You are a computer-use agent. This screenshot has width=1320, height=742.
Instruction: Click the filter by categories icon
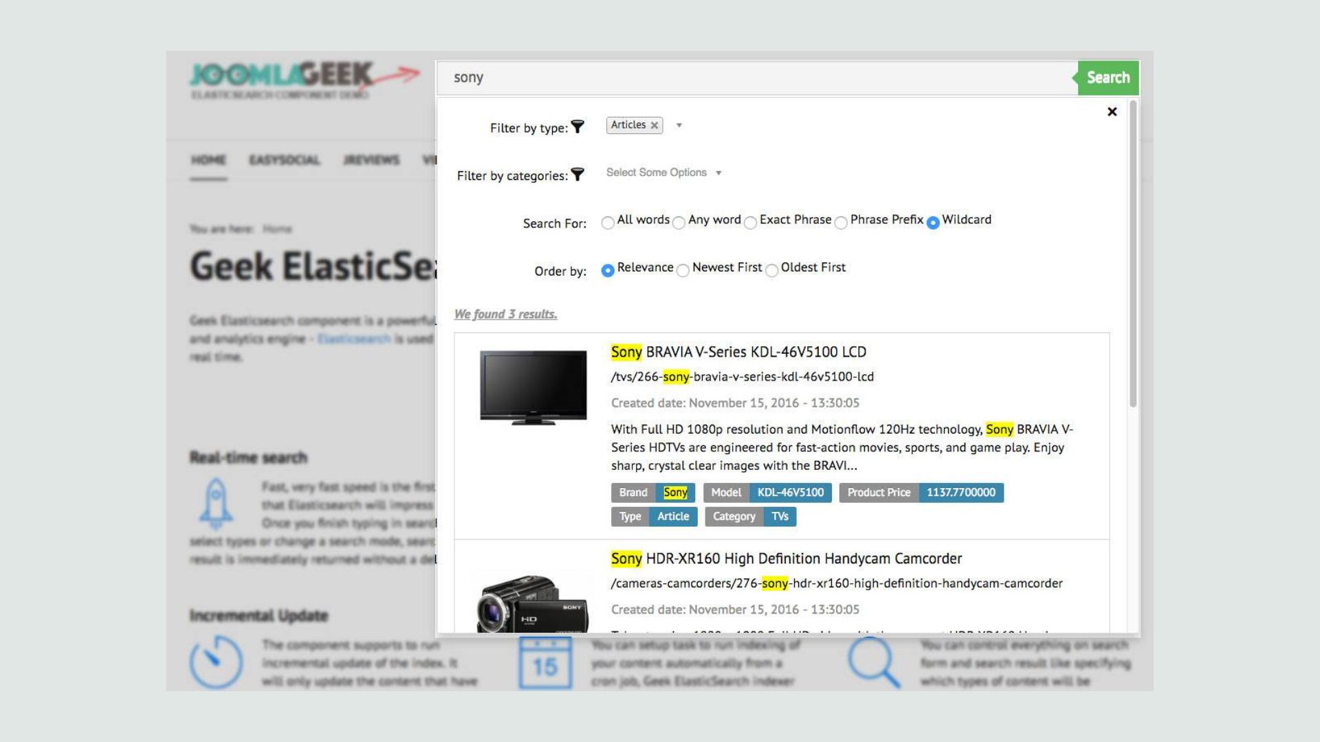coord(577,174)
